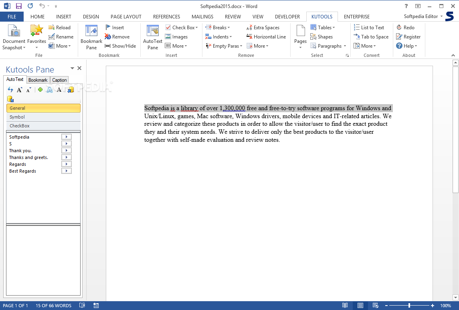Click the 15 OF 66 WORDS counter
This screenshot has width=459, height=310.
tap(54, 306)
